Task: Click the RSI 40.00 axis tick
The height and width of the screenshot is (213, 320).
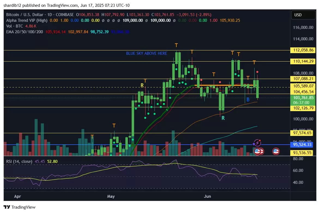Action: click(298, 182)
